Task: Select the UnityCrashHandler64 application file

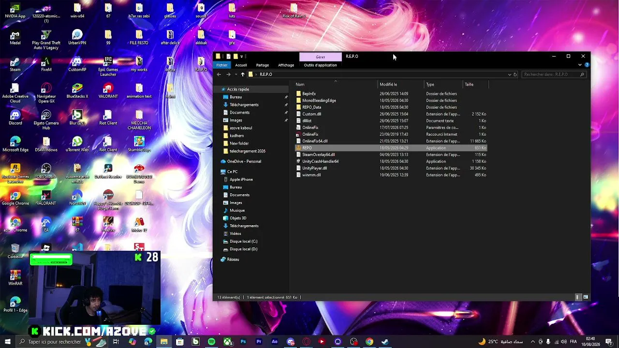Action: (320, 161)
